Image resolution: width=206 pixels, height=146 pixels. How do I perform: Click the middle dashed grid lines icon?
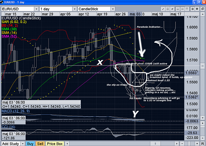pos(182,9)
